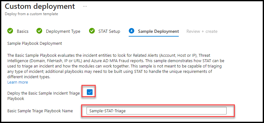The image size is (264, 123).
Task: Jump to the Review + create tab
Action: (x=202, y=31)
